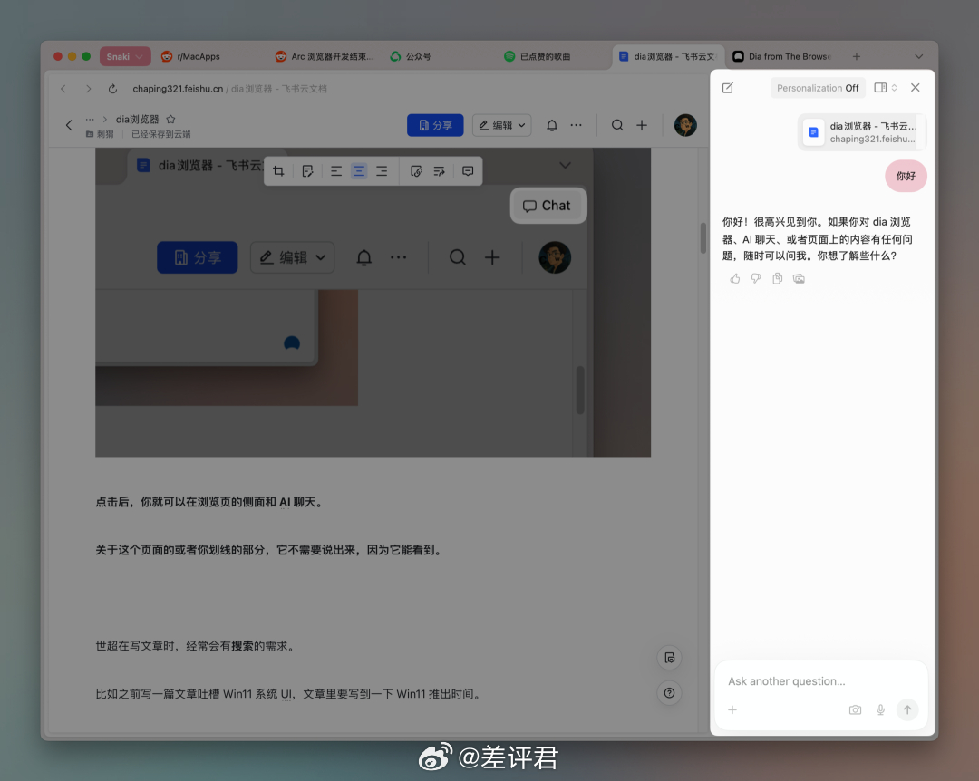The width and height of the screenshot is (979, 781).
Task: Click the blue 分享 button in header
Action: click(x=435, y=125)
